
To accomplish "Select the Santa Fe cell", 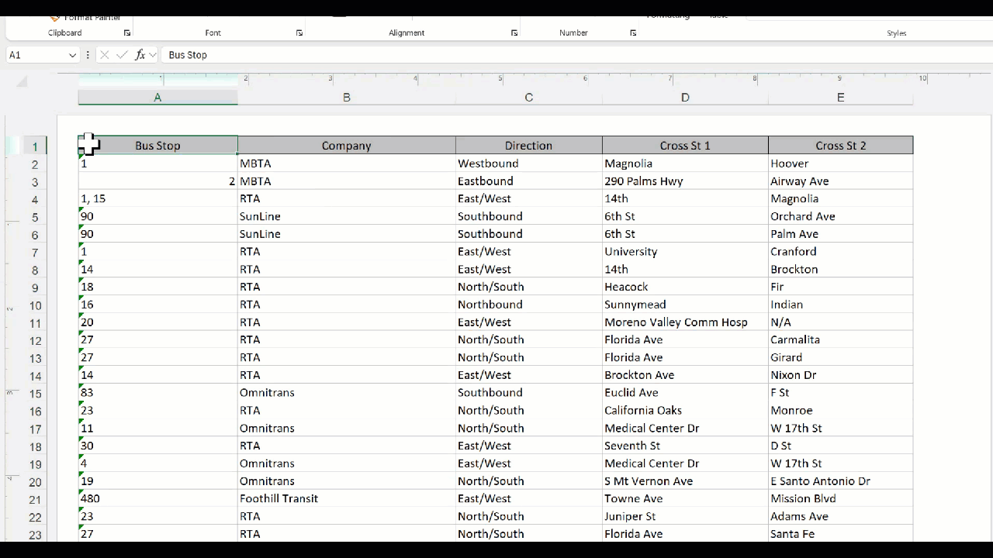I will (840, 534).
